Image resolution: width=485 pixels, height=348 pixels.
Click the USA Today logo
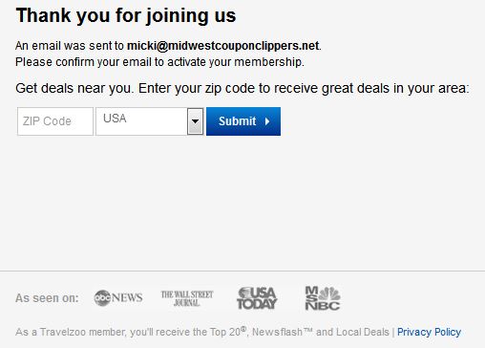click(x=257, y=298)
